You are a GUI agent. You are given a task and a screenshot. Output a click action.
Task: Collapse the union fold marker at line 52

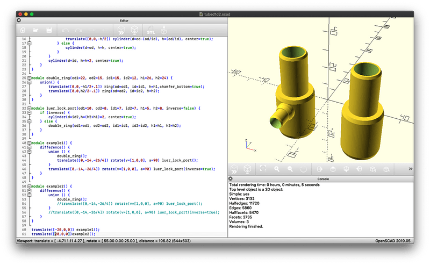click(30, 195)
